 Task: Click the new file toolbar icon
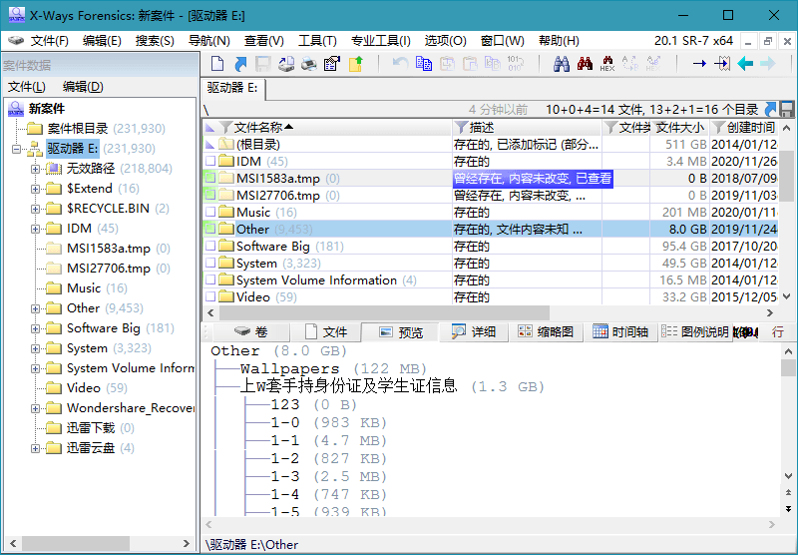coord(215,64)
